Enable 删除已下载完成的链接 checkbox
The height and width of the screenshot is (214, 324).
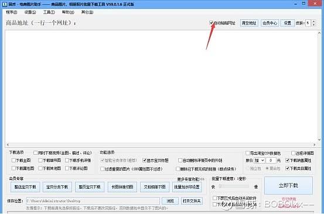tap(178, 169)
